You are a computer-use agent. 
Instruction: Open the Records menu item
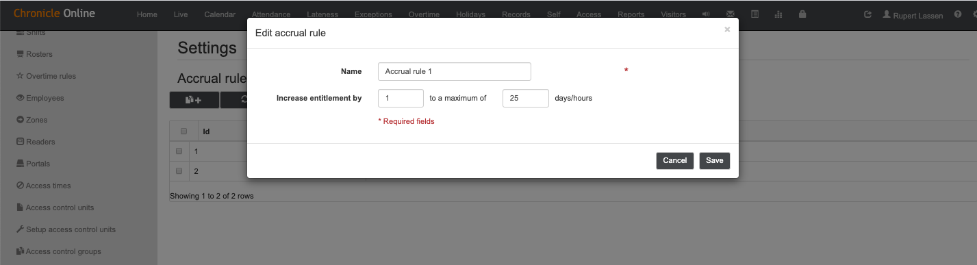pyautogui.click(x=516, y=14)
